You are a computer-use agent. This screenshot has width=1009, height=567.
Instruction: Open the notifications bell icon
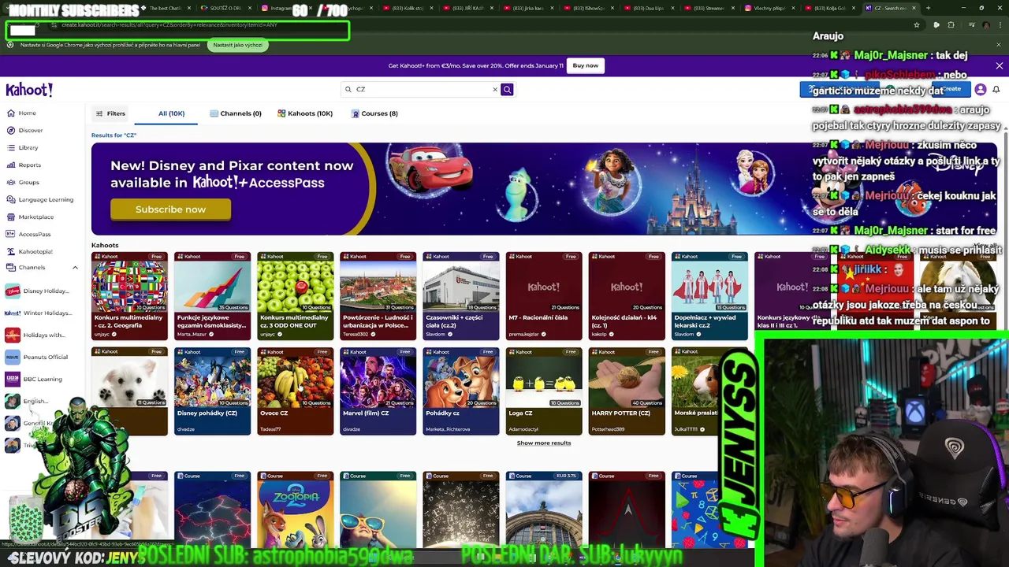click(996, 89)
